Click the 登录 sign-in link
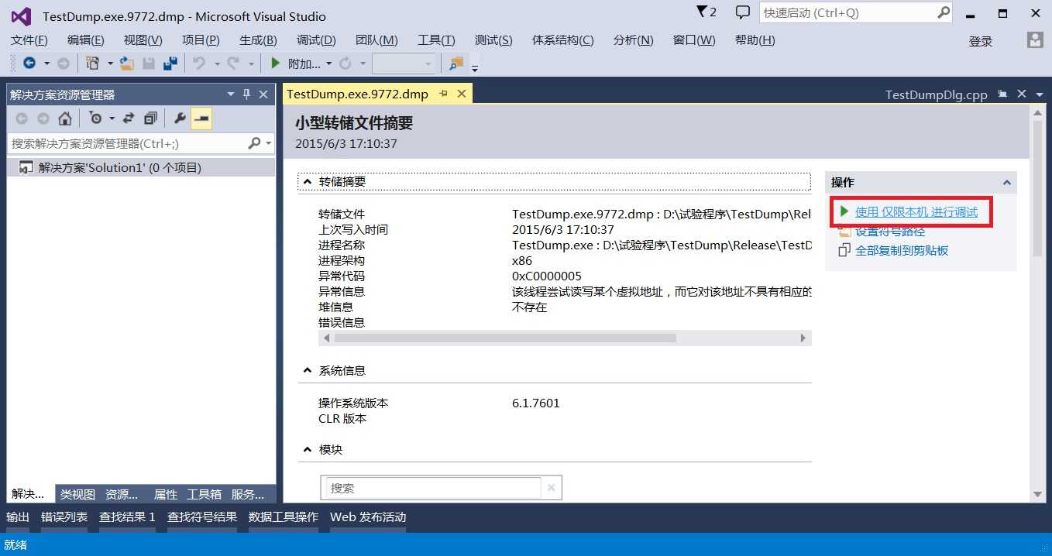 pos(981,41)
